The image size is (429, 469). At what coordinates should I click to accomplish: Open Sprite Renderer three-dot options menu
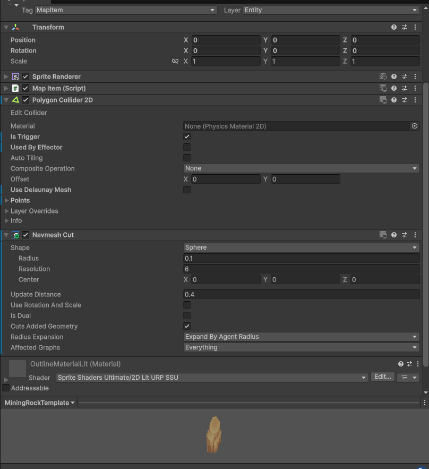[415, 76]
